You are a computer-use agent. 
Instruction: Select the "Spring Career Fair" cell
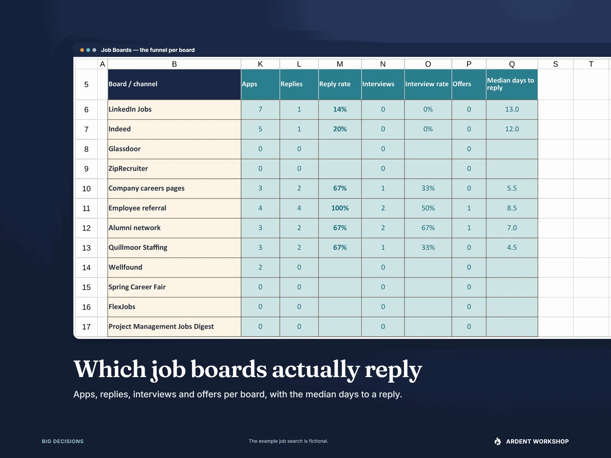point(175,287)
